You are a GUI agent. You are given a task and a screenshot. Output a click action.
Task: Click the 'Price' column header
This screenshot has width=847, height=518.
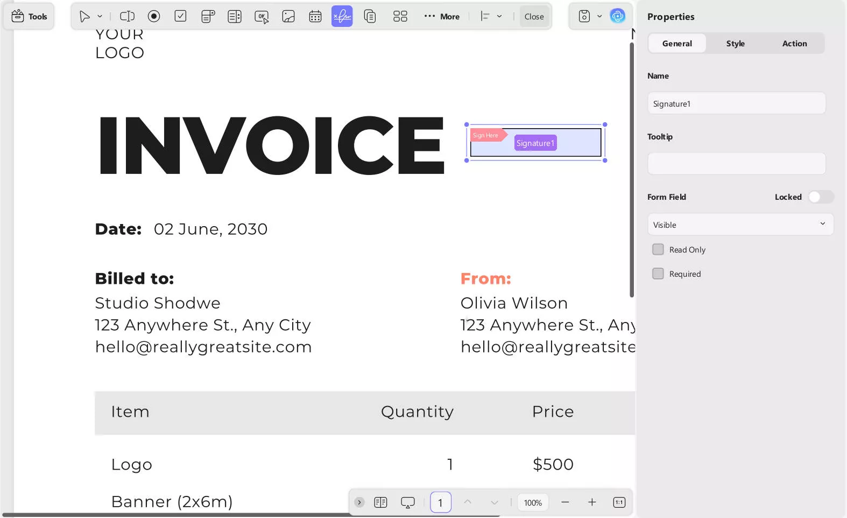(553, 411)
